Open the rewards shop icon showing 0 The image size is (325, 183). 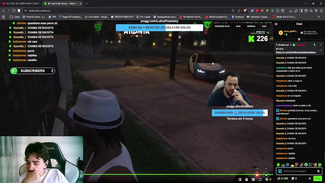(x=294, y=179)
